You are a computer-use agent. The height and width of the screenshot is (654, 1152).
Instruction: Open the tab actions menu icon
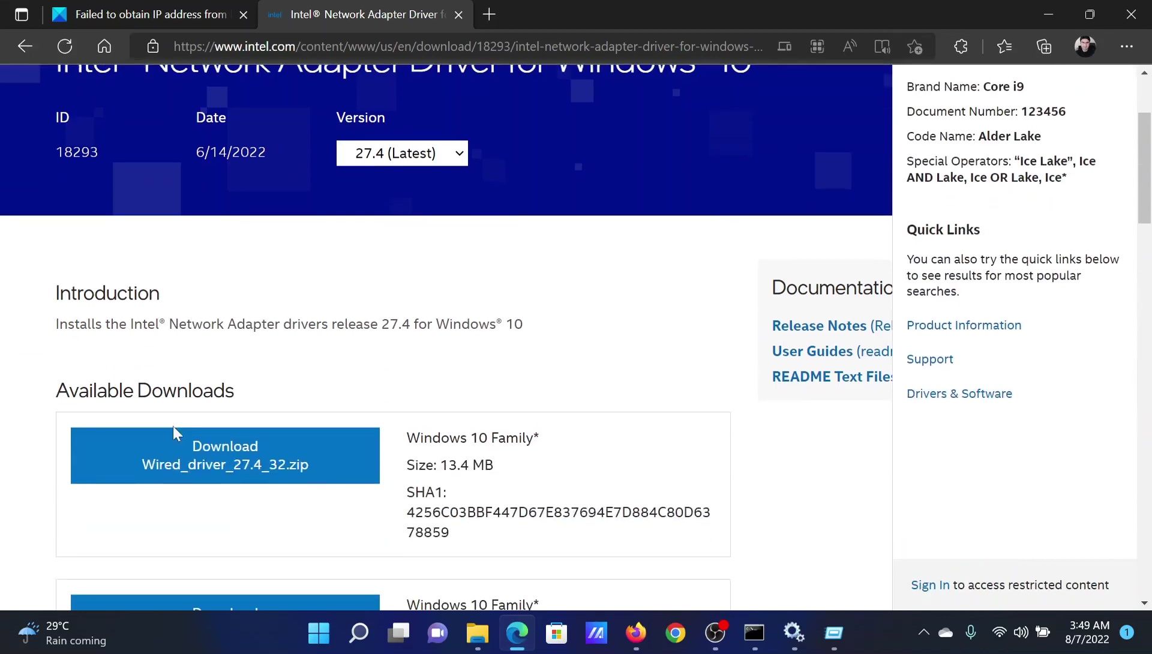coord(22,14)
